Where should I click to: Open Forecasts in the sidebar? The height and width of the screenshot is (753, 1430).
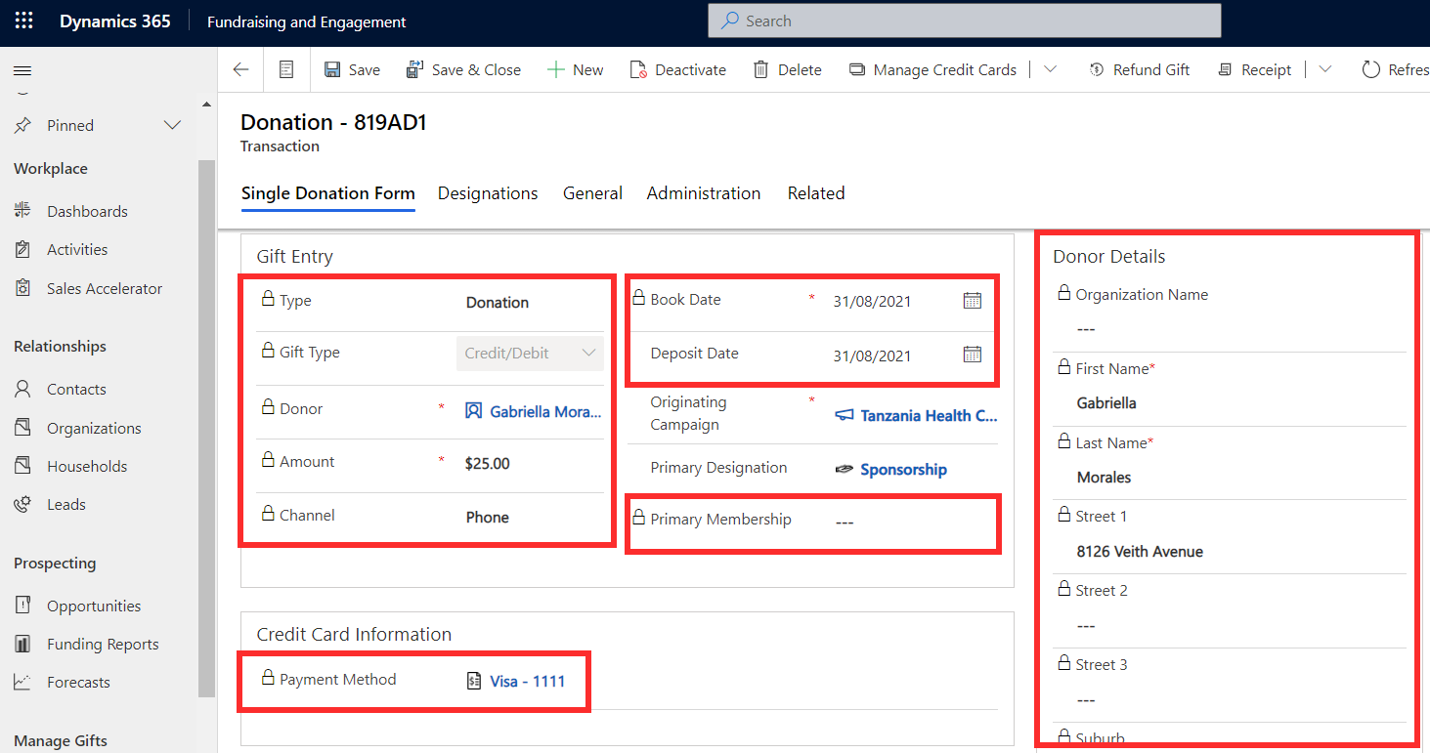tap(78, 682)
